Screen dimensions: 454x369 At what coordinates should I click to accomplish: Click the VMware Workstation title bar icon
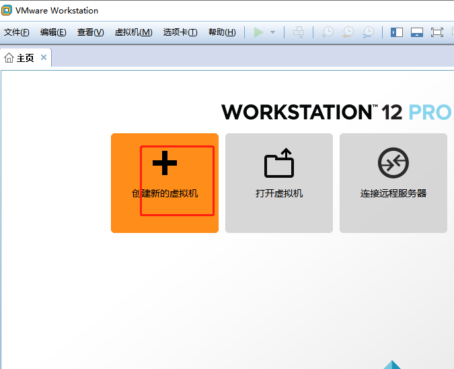[x=6, y=10]
